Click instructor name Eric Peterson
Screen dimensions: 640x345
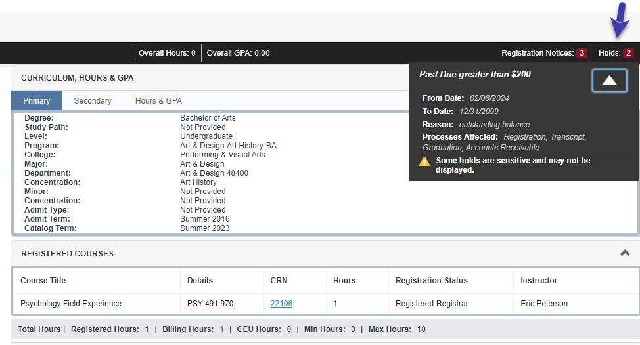544,304
